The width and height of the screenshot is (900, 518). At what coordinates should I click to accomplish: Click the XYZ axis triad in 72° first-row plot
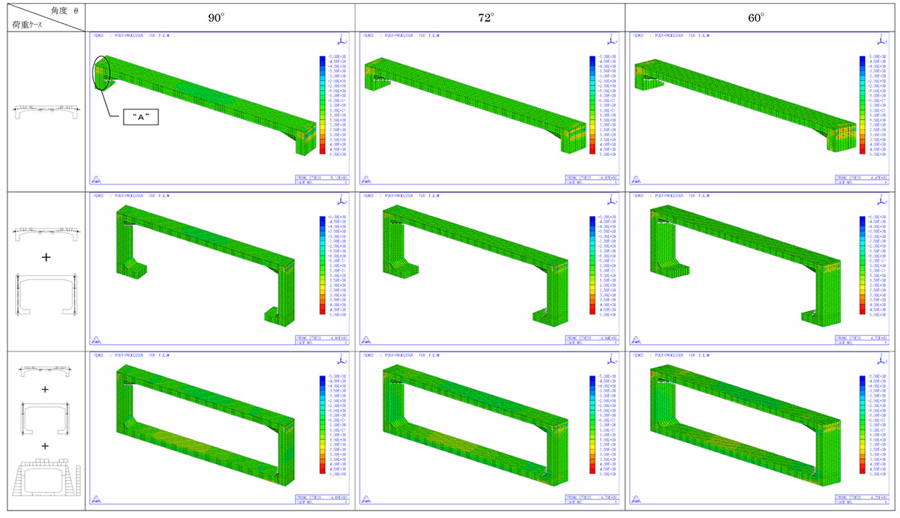point(611,40)
